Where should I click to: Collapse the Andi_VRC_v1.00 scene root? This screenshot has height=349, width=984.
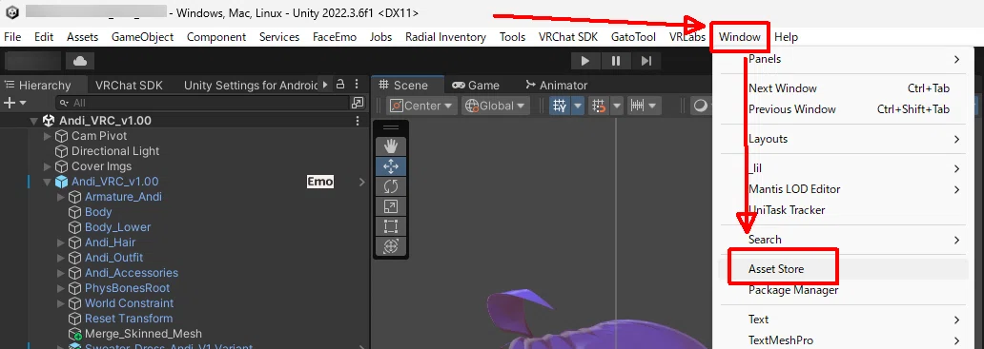point(33,121)
